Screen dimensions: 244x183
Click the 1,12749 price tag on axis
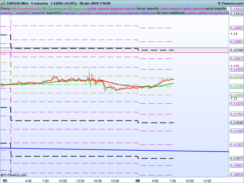pos(236,50)
